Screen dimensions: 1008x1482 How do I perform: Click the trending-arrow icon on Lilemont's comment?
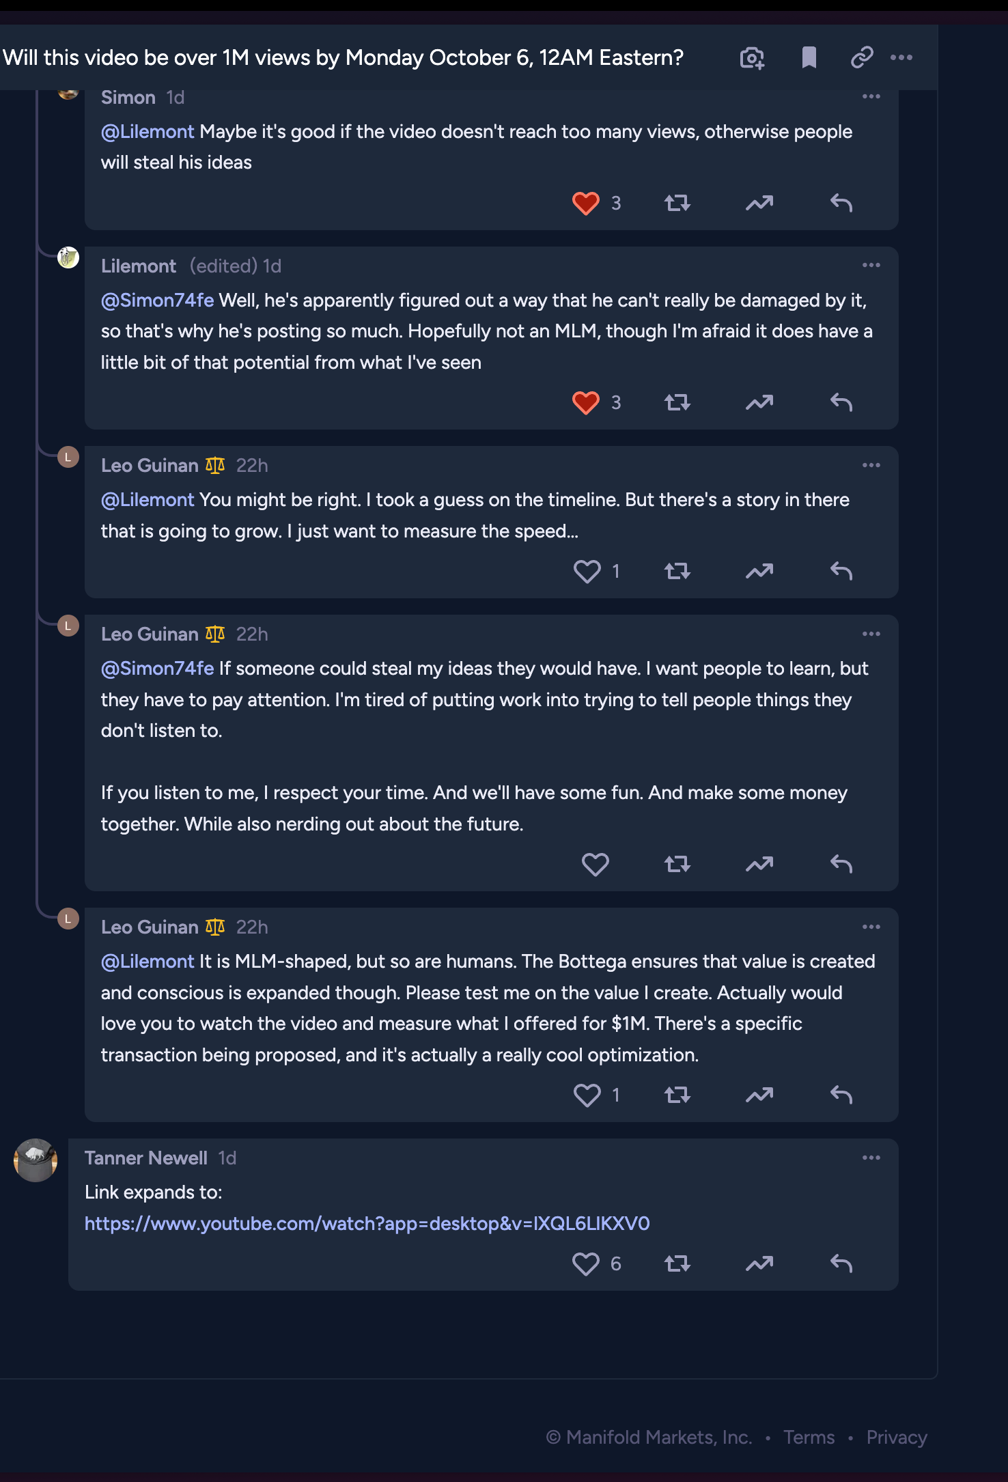pyautogui.click(x=759, y=403)
